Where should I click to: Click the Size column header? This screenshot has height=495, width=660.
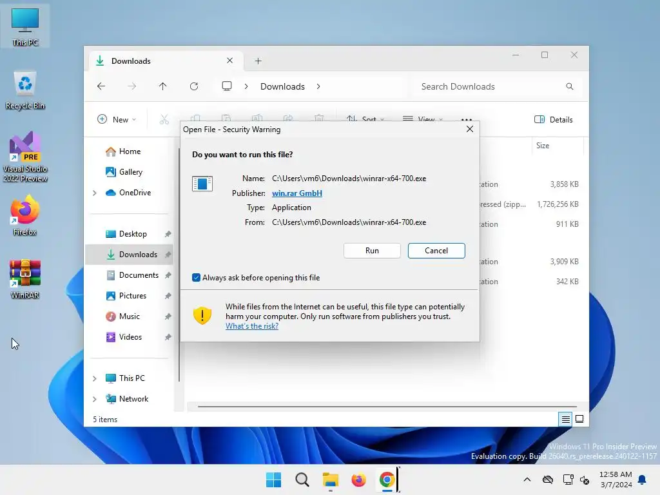point(558,146)
